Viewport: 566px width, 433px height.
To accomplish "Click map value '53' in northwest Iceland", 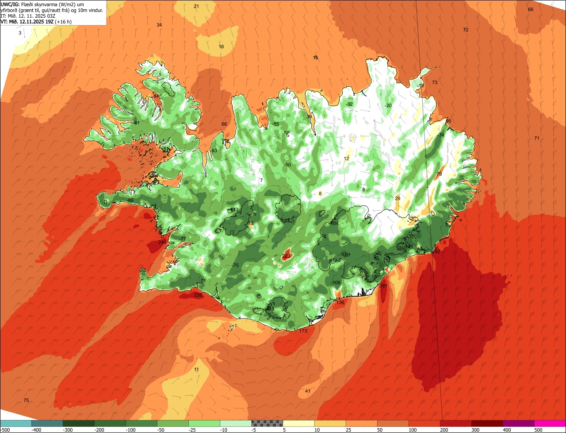I will pyautogui.click(x=214, y=151).
